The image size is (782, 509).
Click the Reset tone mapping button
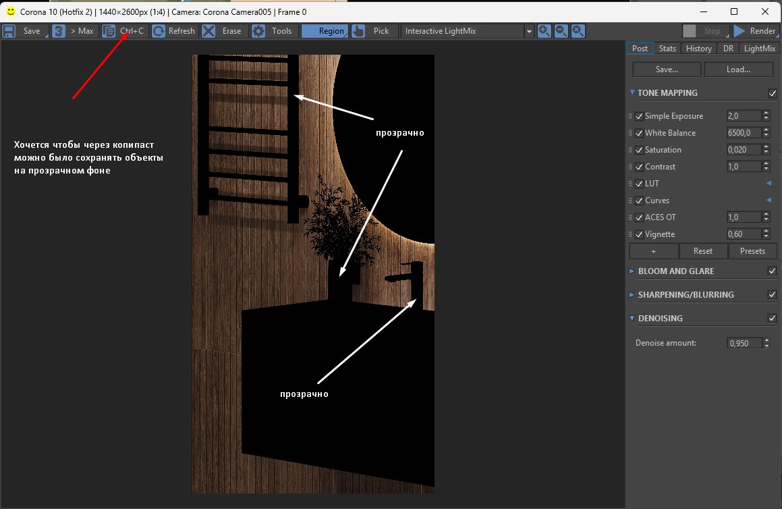(702, 251)
